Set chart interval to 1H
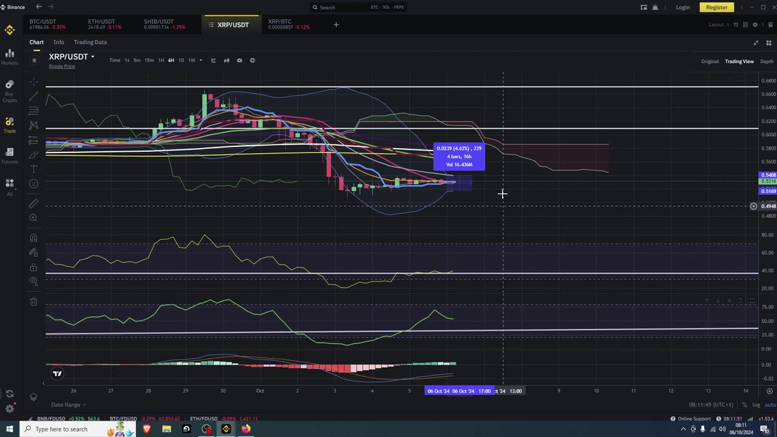The height and width of the screenshot is (437, 777). 161,60
